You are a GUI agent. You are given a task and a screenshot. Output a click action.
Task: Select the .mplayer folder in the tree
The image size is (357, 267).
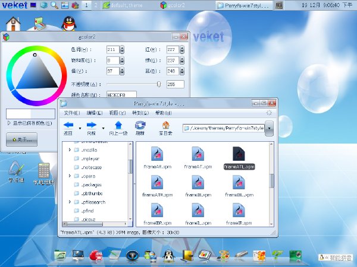point(90,158)
